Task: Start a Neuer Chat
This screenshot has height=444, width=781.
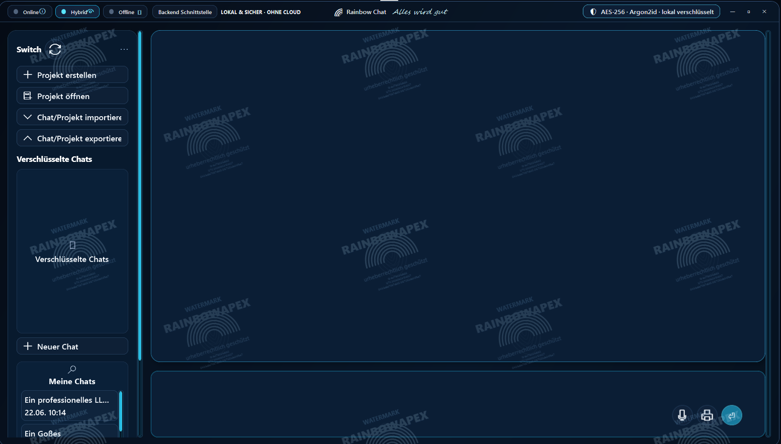Action: [72, 346]
